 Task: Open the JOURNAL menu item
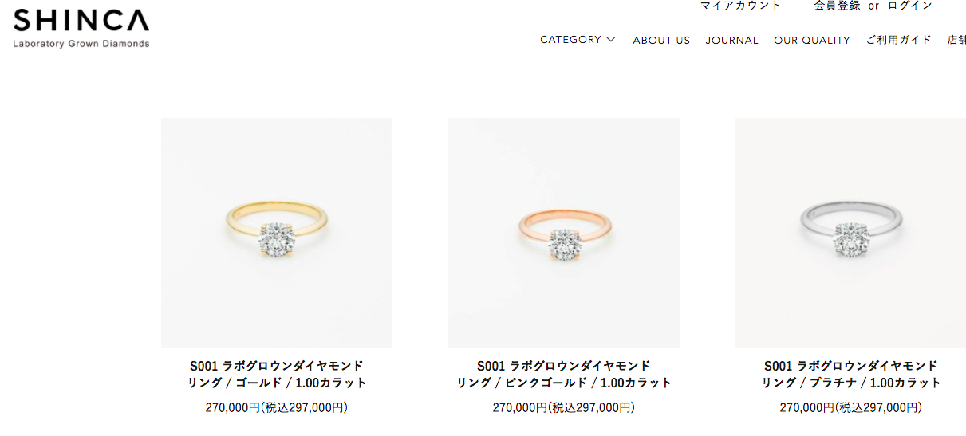[x=731, y=40]
